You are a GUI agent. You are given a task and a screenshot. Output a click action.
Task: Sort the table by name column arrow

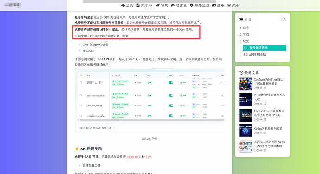[92, 75]
